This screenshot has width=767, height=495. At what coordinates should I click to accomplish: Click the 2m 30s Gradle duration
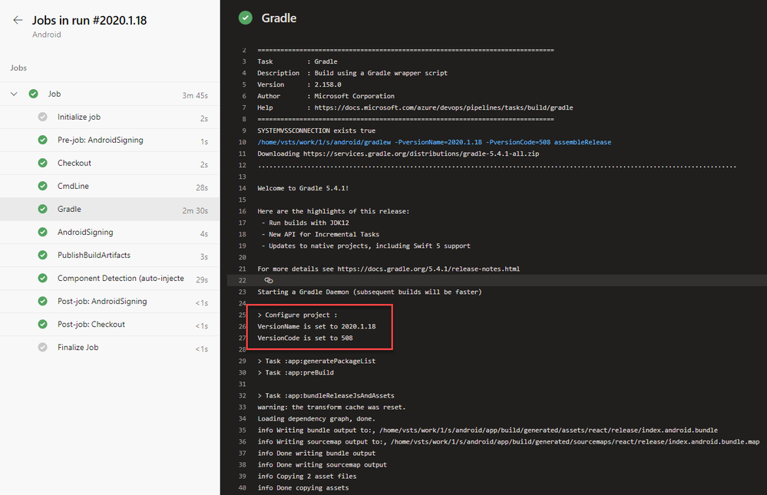[195, 210]
